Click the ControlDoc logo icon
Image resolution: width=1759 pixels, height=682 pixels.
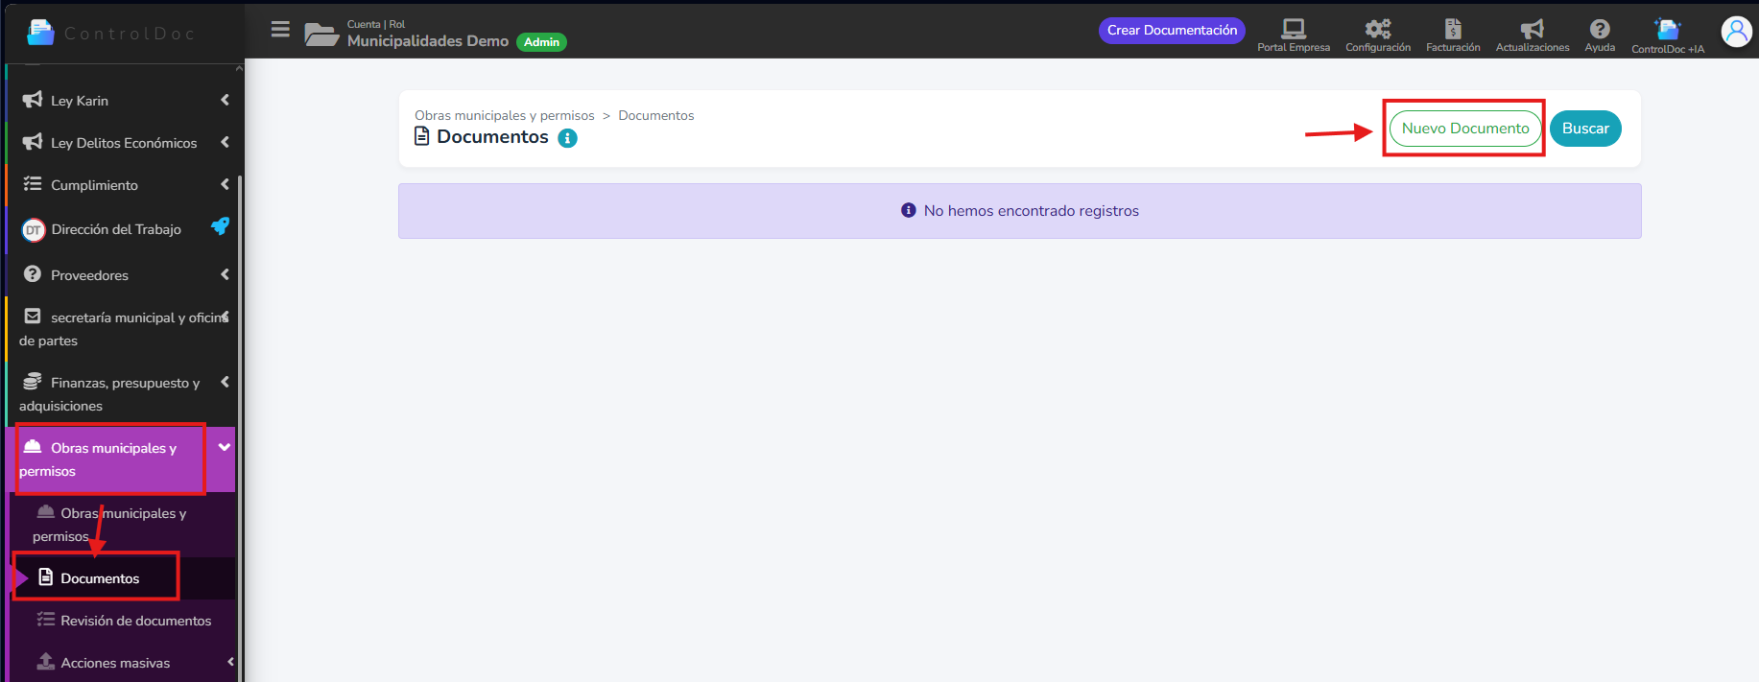(x=40, y=33)
